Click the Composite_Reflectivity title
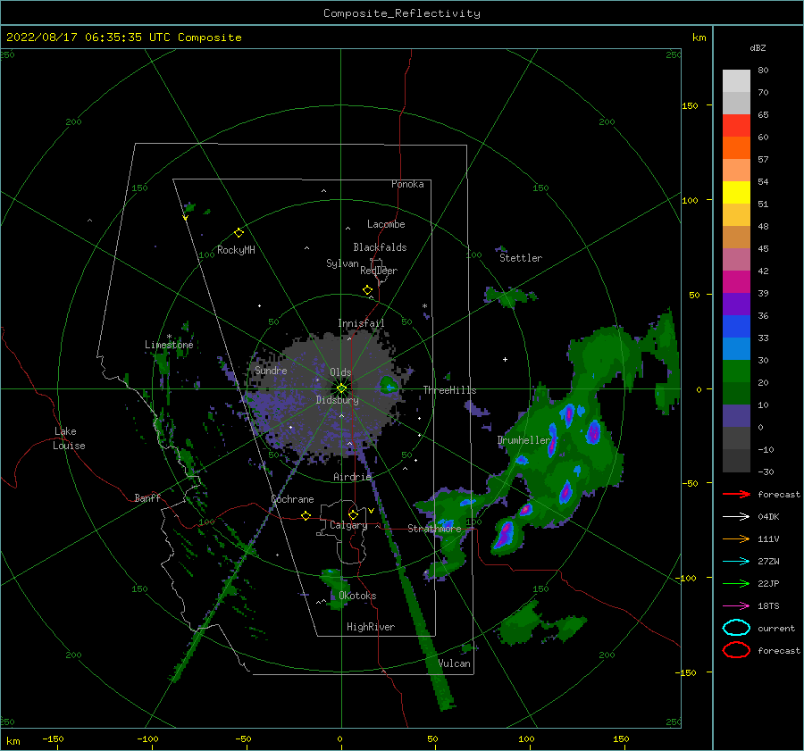This screenshot has width=804, height=751. (x=402, y=13)
